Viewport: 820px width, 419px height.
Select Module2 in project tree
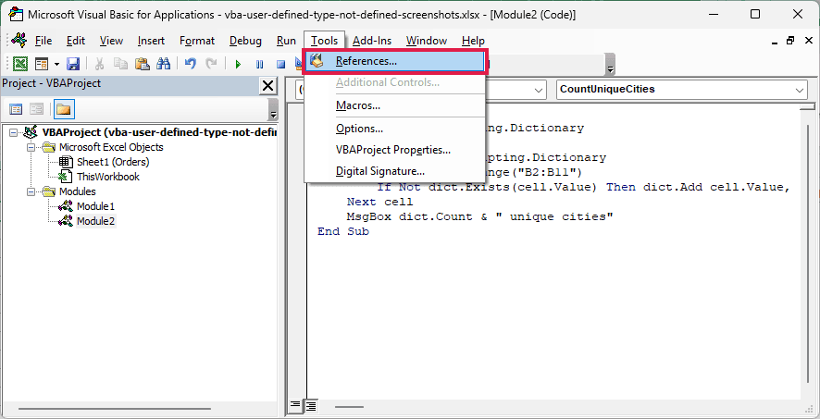pyautogui.click(x=95, y=221)
